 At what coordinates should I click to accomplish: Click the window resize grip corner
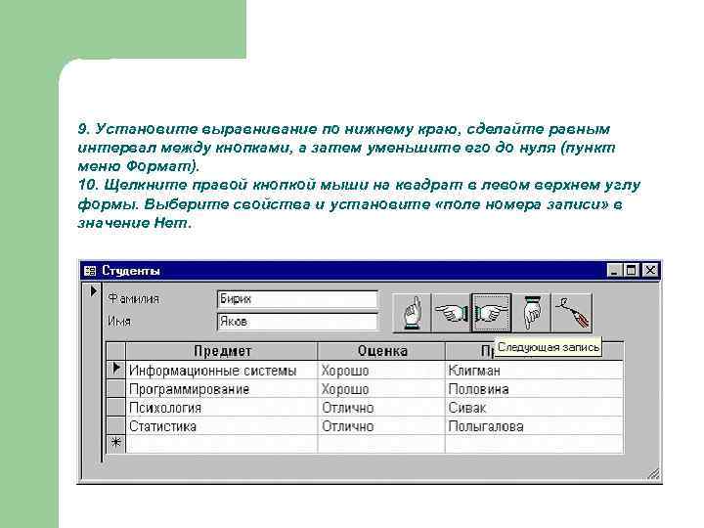(654, 473)
